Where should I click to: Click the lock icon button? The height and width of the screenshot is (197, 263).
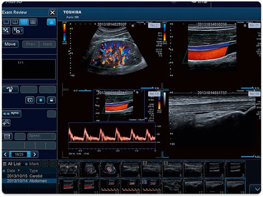(x=52, y=100)
